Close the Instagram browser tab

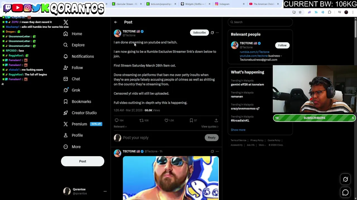point(244,4)
